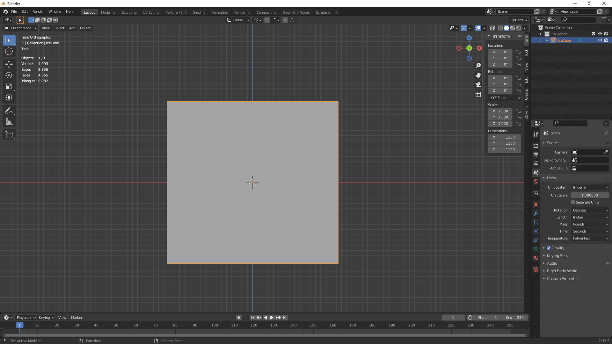Click the Add menu in header
Image resolution: width=612 pixels, height=344 pixels.
72,28
